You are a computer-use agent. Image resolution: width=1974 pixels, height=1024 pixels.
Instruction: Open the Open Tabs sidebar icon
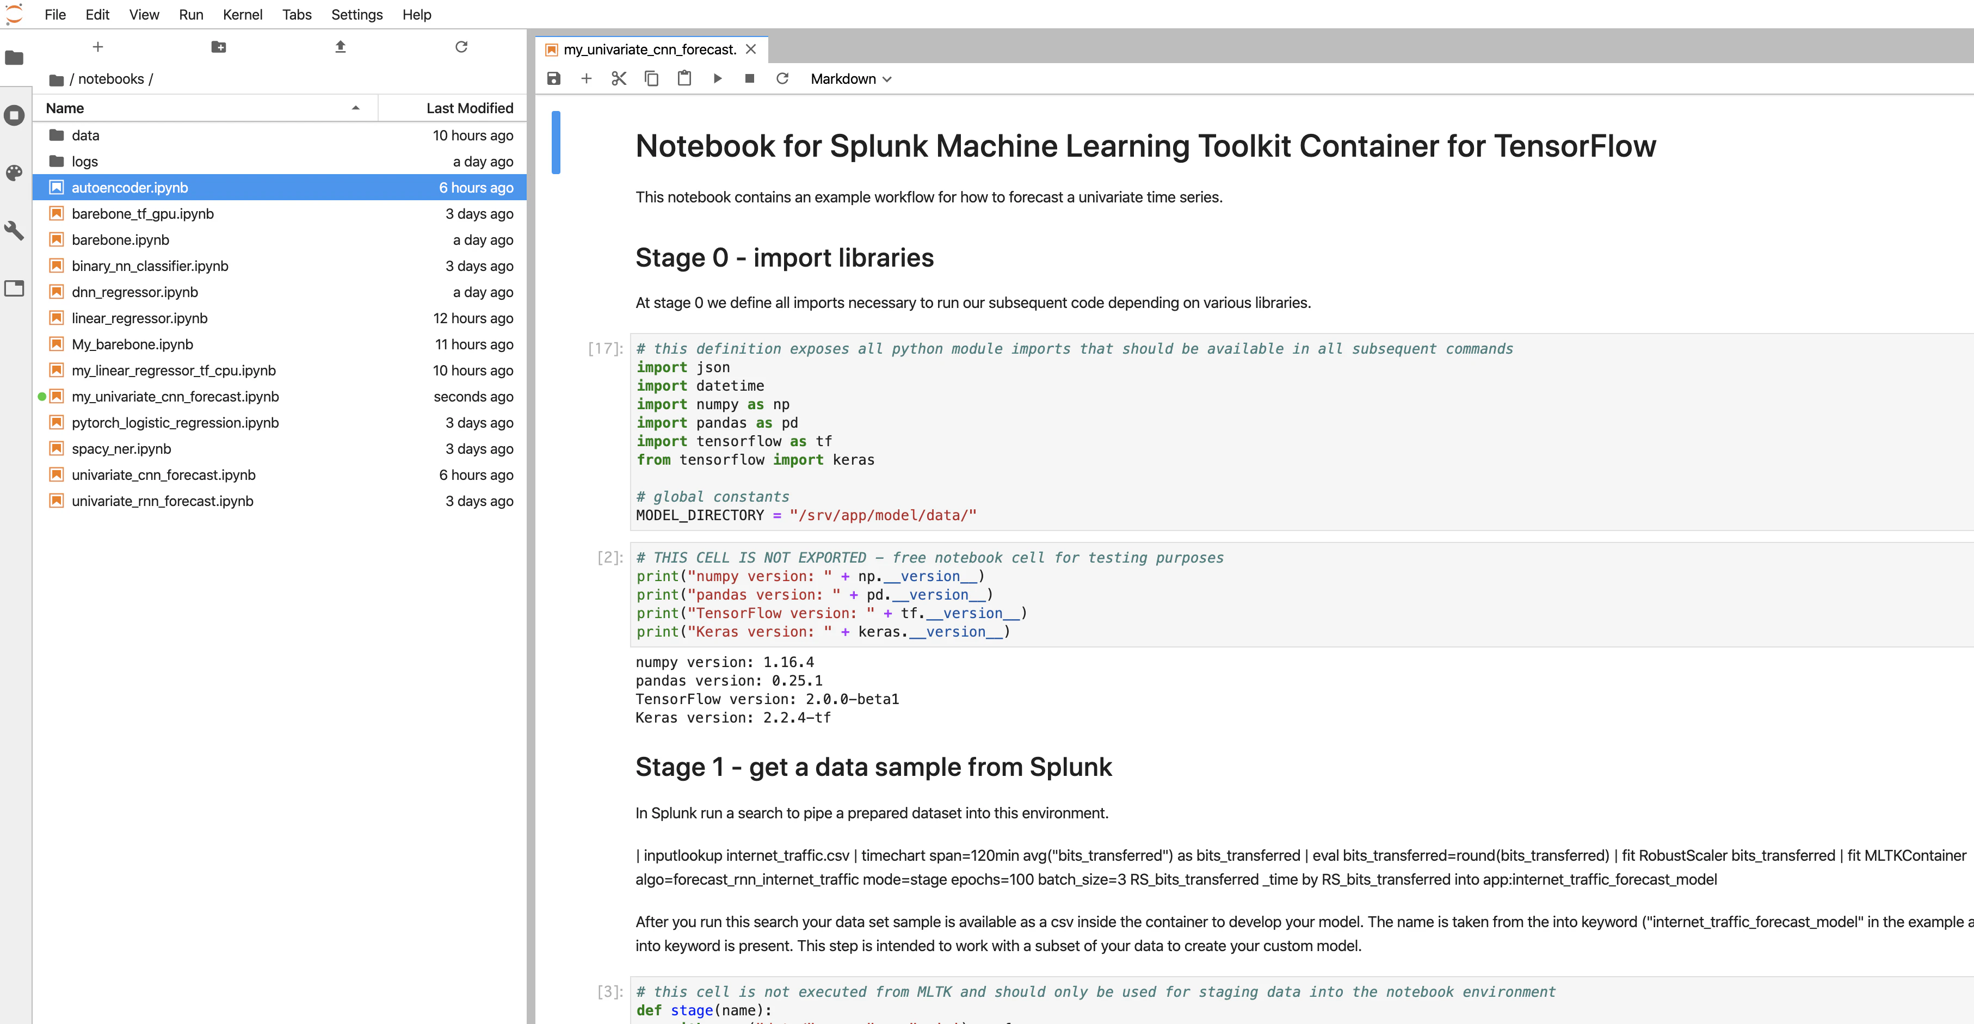click(15, 288)
